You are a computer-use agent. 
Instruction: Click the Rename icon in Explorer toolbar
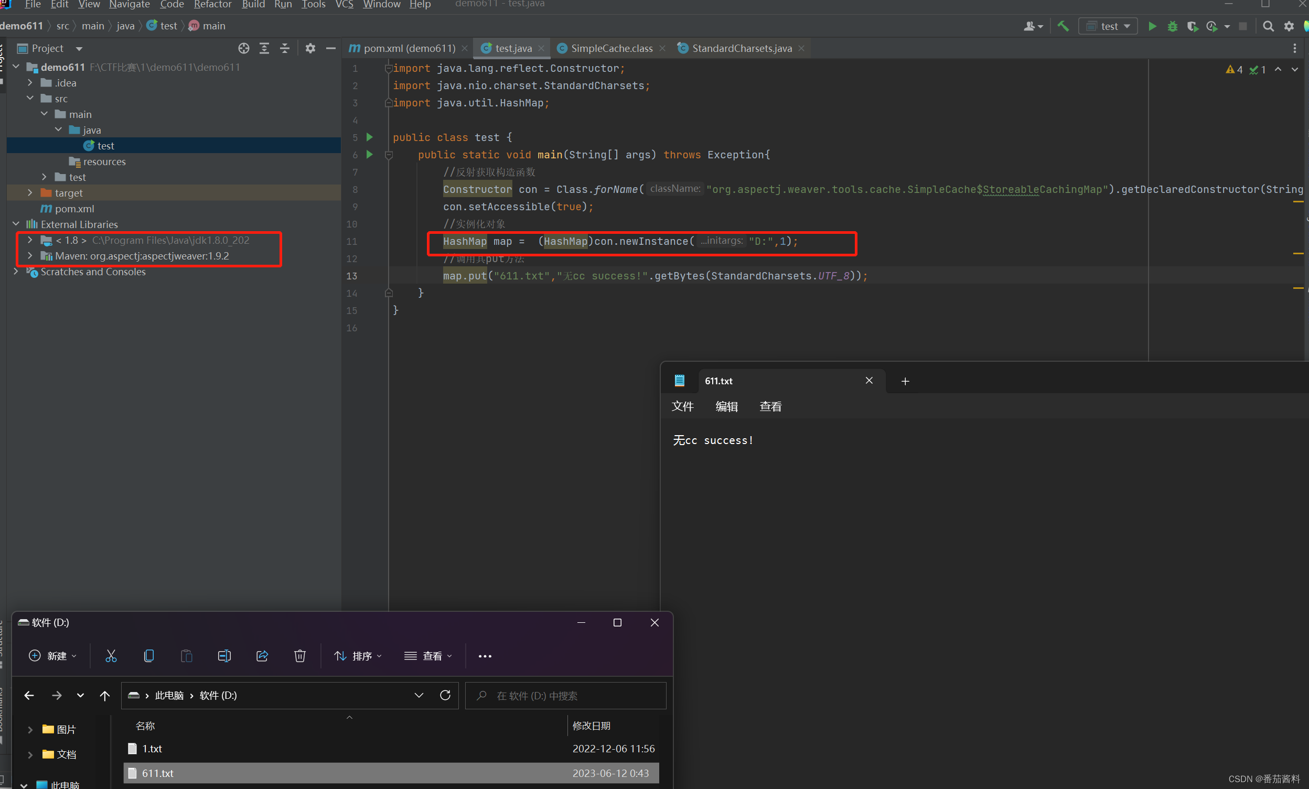click(224, 656)
